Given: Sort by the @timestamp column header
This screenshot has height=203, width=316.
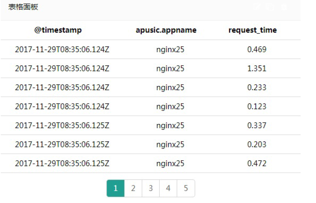Looking at the screenshot, I should tap(58, 30).
